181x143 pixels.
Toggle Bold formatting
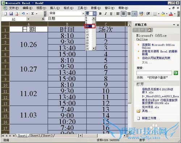[100, 14]
